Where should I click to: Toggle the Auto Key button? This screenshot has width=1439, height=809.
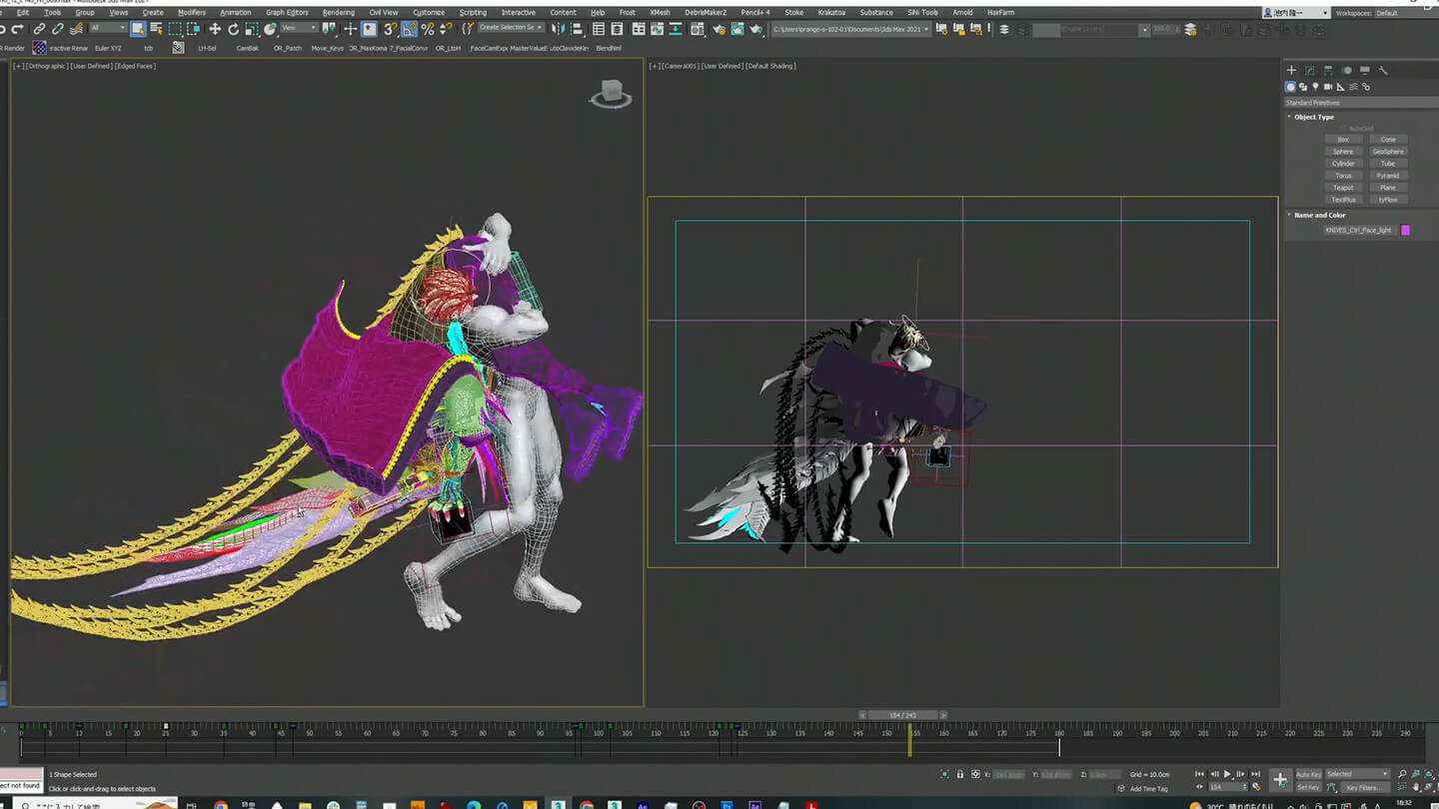1309,774
